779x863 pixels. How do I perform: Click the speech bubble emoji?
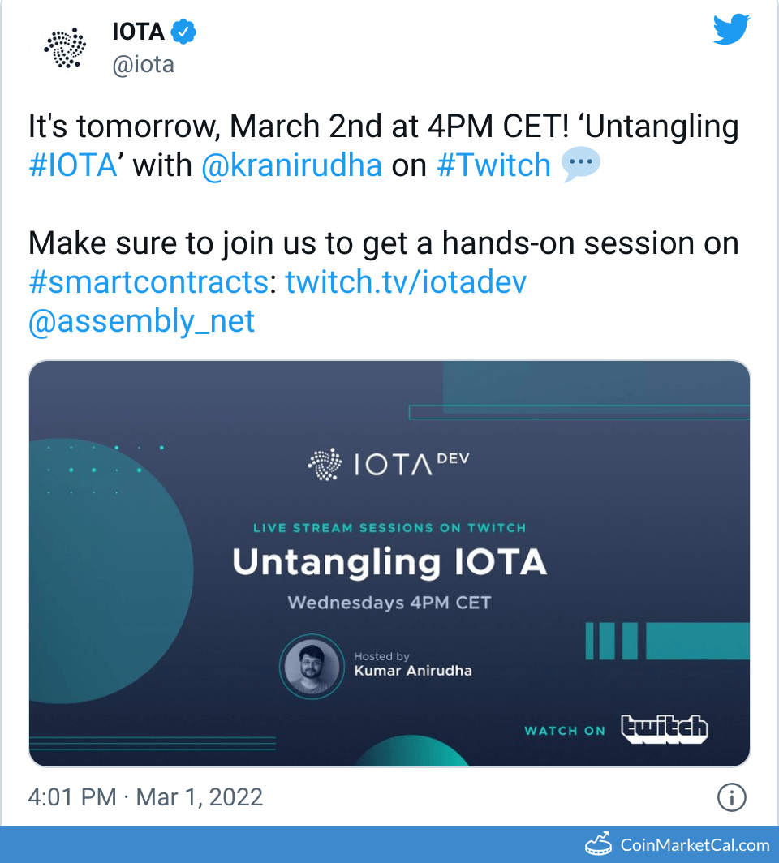coord(581,165)
